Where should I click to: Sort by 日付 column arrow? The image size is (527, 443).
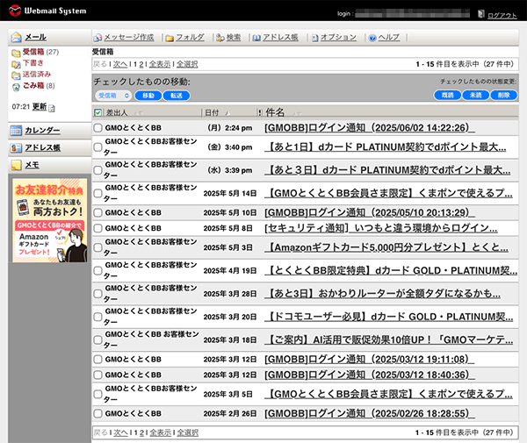[x=227, y=113]
